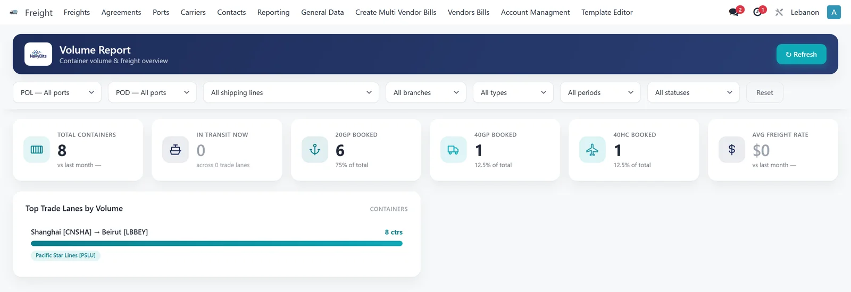This screenshot has width=851, height=292.
Task: Click the Total Containers container icon
Action: click(37, 150)
